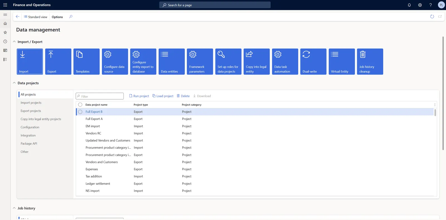Open the Framework parameters tile
Viewport: 446px width, 220px height.
(200, 61)
